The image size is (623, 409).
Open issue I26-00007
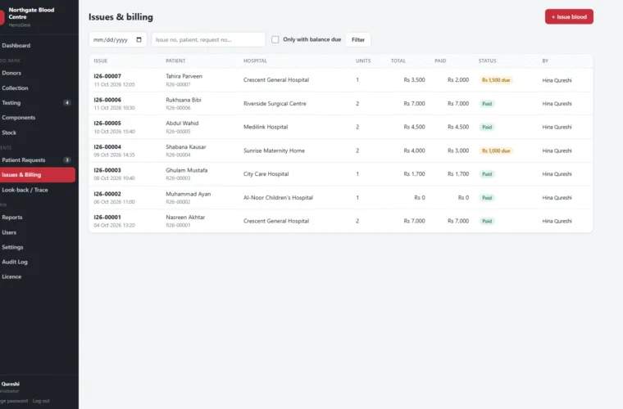click(107, 76)
